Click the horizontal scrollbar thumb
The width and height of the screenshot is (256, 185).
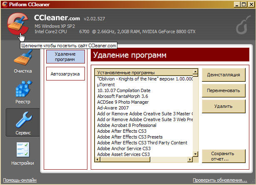125,159
